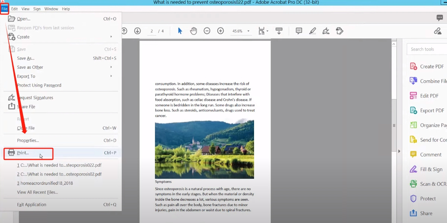Collapse the right tools pane arrow
Screen dimensions: 447x223
(399, 151)
